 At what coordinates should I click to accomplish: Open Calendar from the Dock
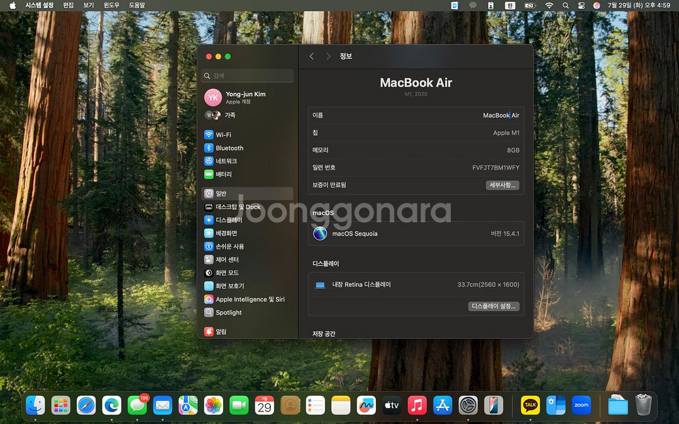coord(265,405)
